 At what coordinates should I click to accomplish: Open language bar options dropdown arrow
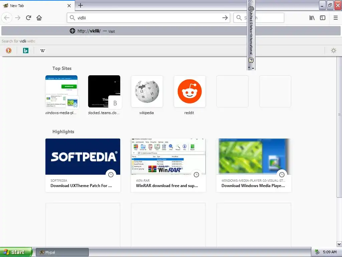tap(249, 68)
